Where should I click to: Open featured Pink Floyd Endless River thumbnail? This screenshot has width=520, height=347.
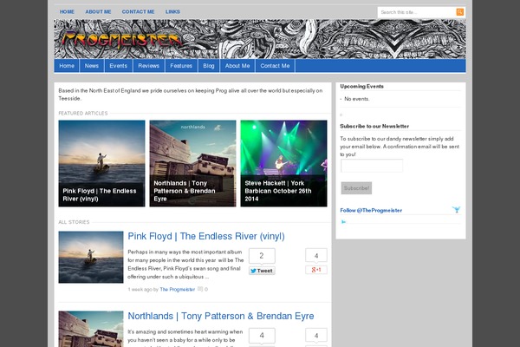tap(101, 163)
